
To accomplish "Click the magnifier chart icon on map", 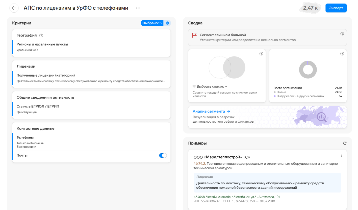I will pos(322,117).
